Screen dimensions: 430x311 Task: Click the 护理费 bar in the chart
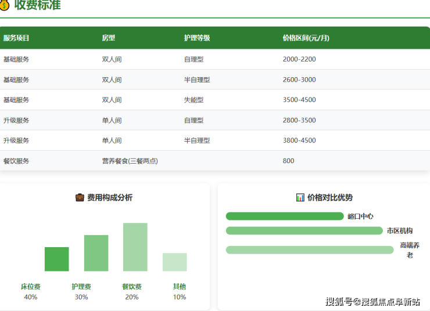click(x=96, y=253)
